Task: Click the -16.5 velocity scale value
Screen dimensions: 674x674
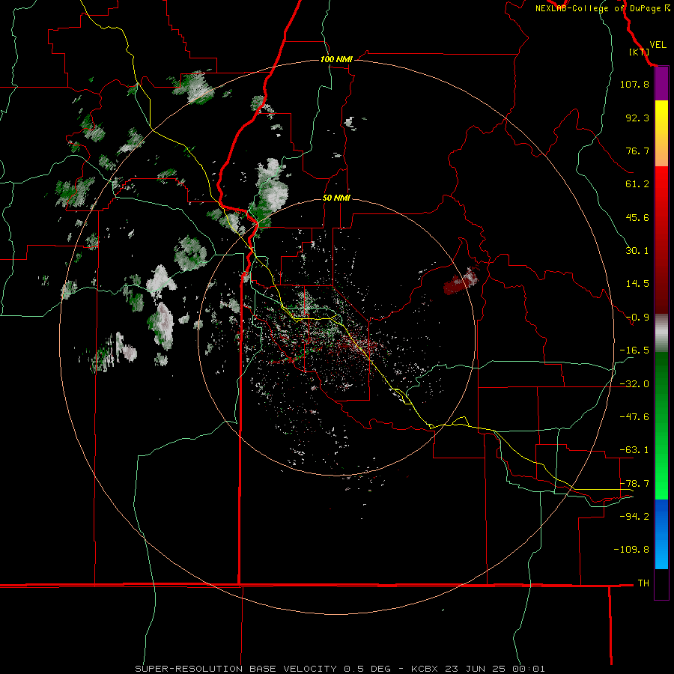Action: point(634,350)
